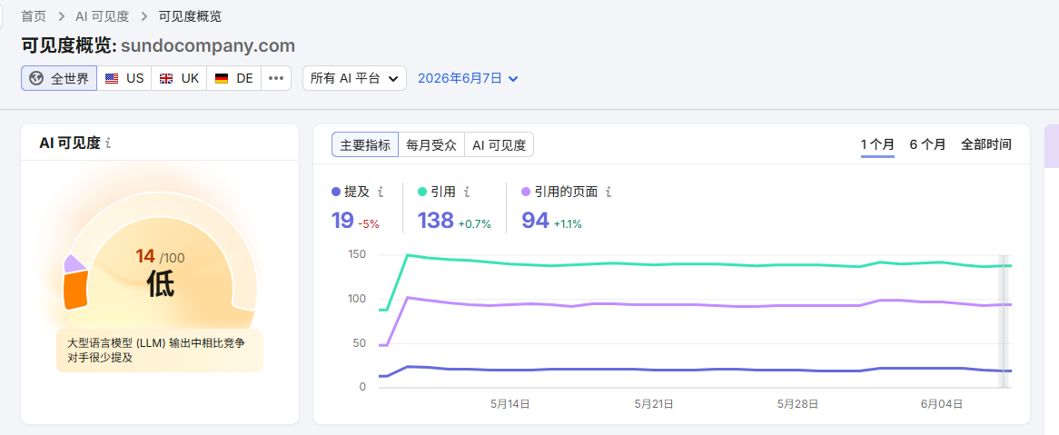Click the purple gauge segment
The image size is (1059, 435).
[75, 262]
